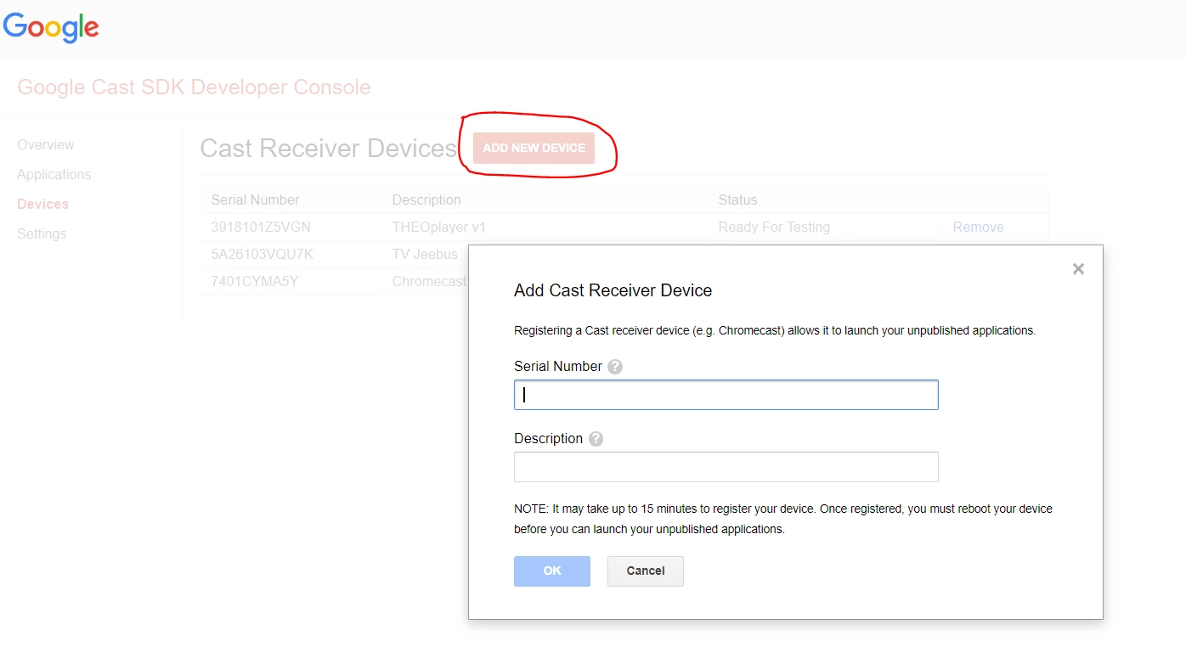
Task: Click the serial number 3918101Z5VGN entry
Action: pyautogui.click(x=261, y=227)
